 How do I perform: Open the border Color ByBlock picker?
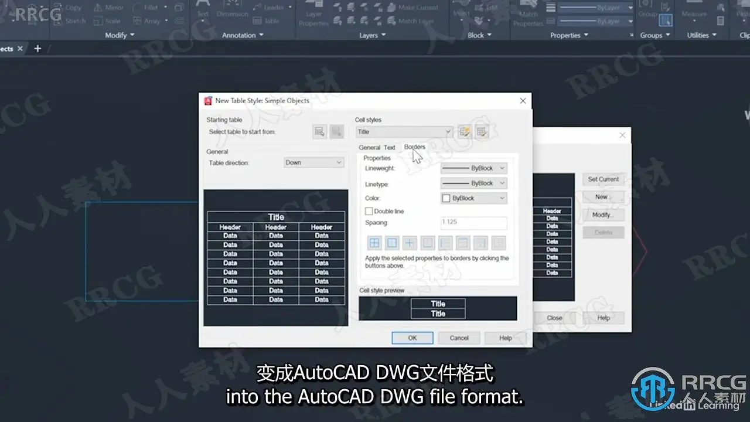pos(473,198)
